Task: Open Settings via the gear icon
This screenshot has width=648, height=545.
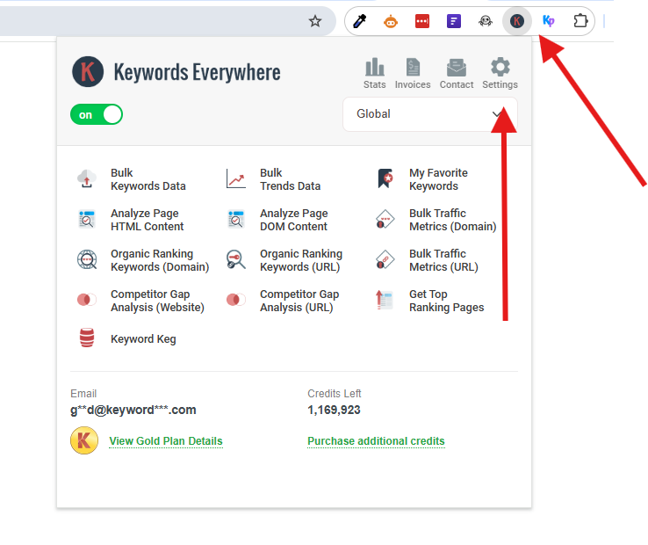Action: click(500, 67)
